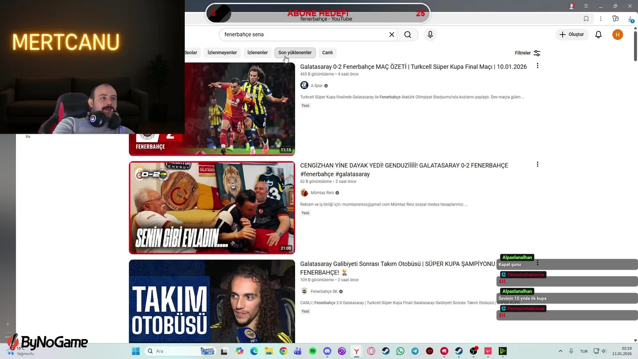Image resolution: width=638 pixels, height=359 pixels.
Task: Go to the Fenerbahçe SK channel
Action: click(324, 292)
